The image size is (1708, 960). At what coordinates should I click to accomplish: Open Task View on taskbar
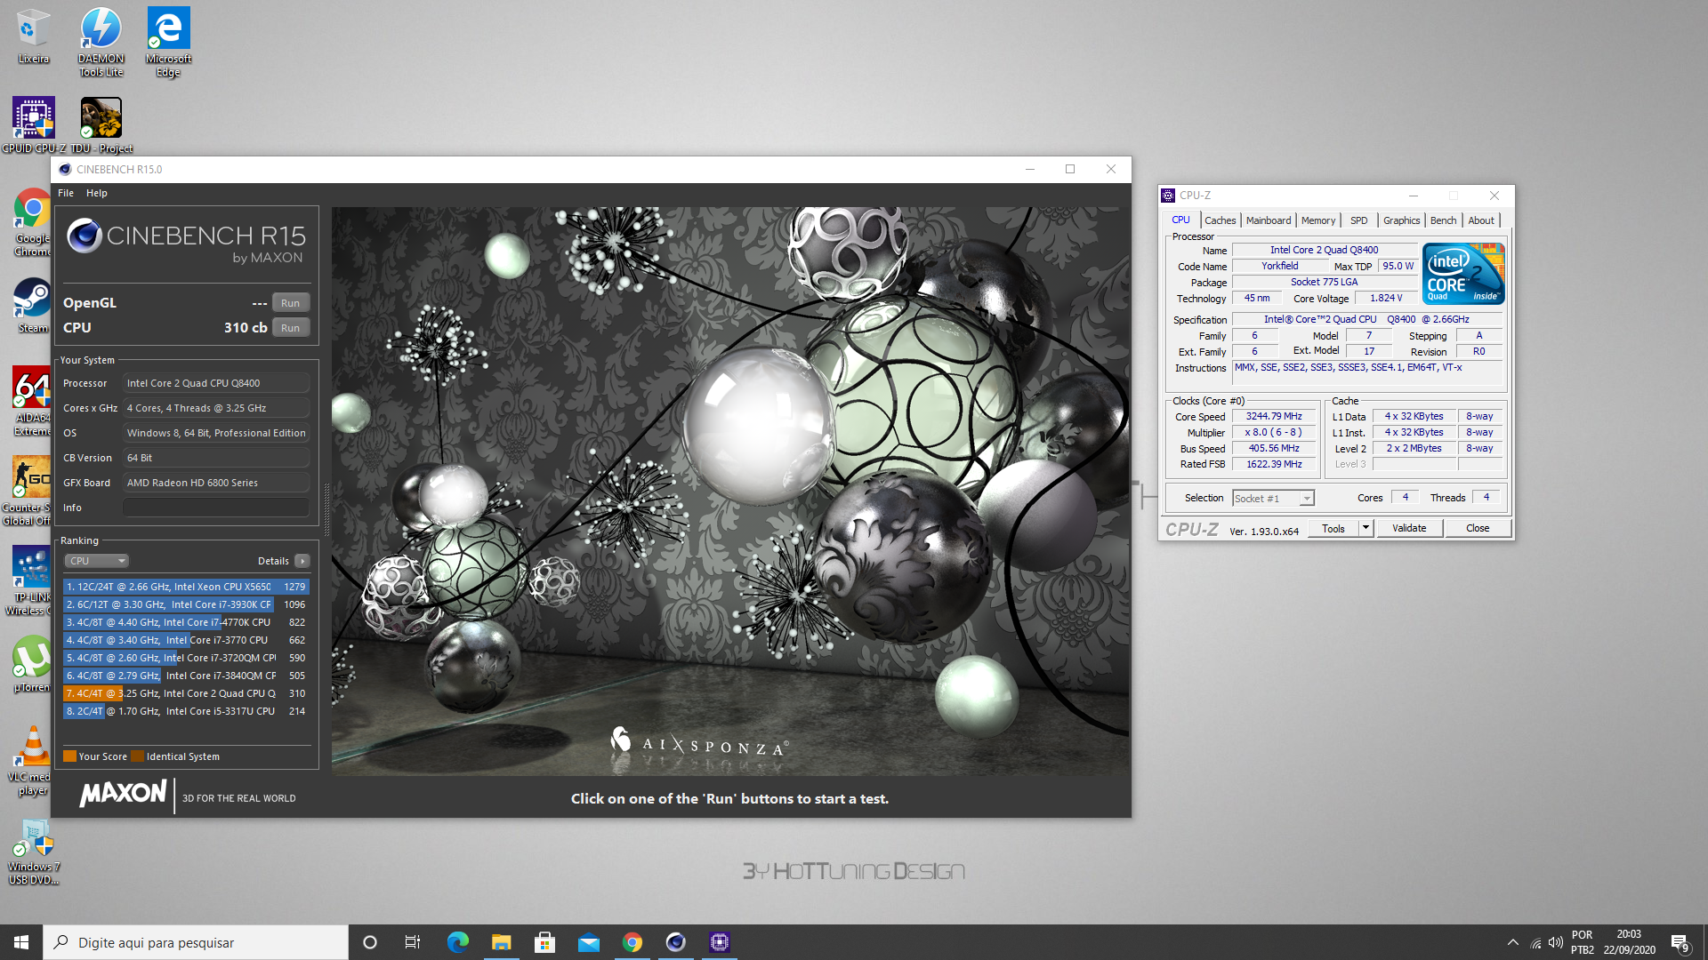tap(413, 942)
